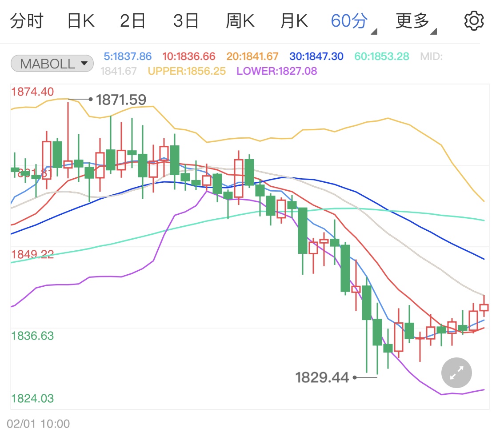Click the UPPER:1856.25 band label

click(187, 71)
